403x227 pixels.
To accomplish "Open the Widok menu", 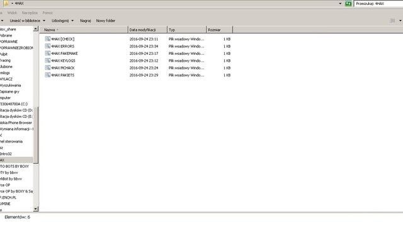I will coord(12,13).
